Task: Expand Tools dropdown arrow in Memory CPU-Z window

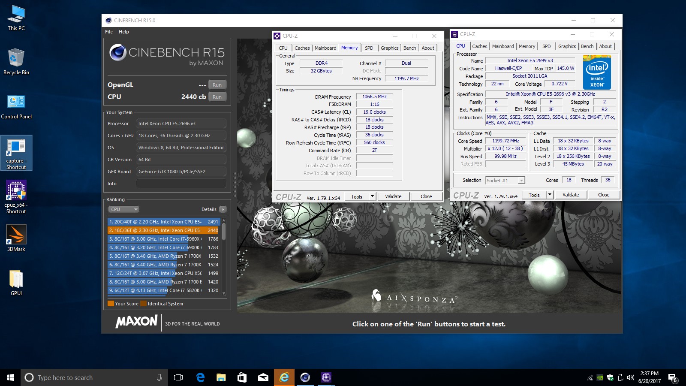Action: tap(372, 196)
